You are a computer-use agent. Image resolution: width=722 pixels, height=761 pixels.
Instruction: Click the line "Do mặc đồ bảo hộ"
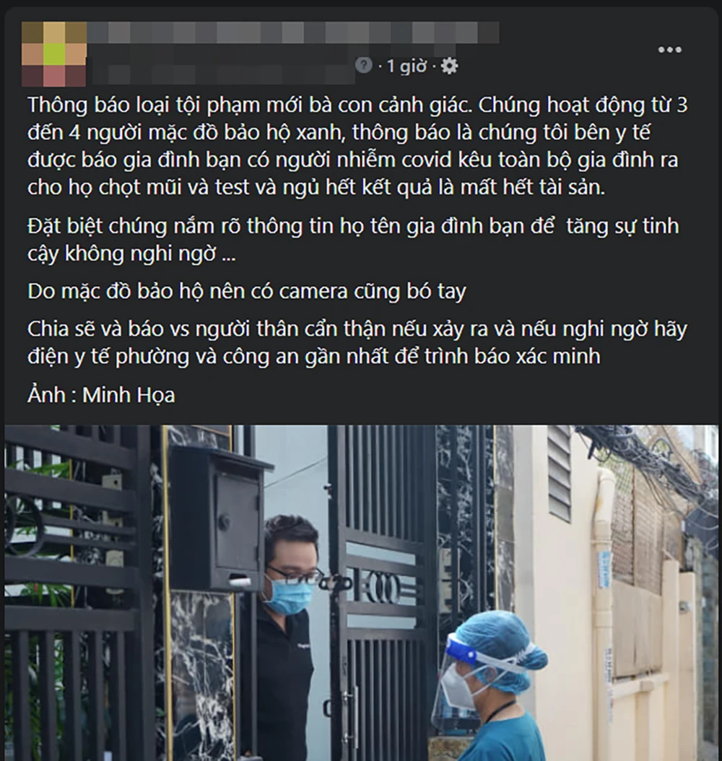(246, 291)
